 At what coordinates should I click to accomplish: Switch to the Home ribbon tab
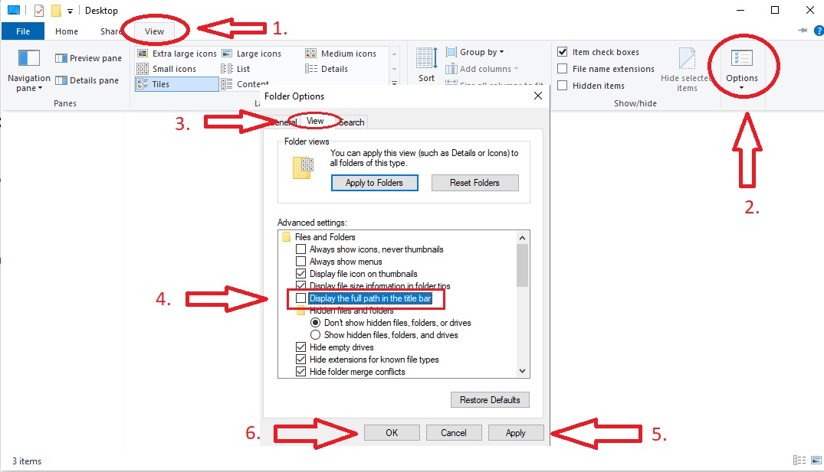click(66, 31)
